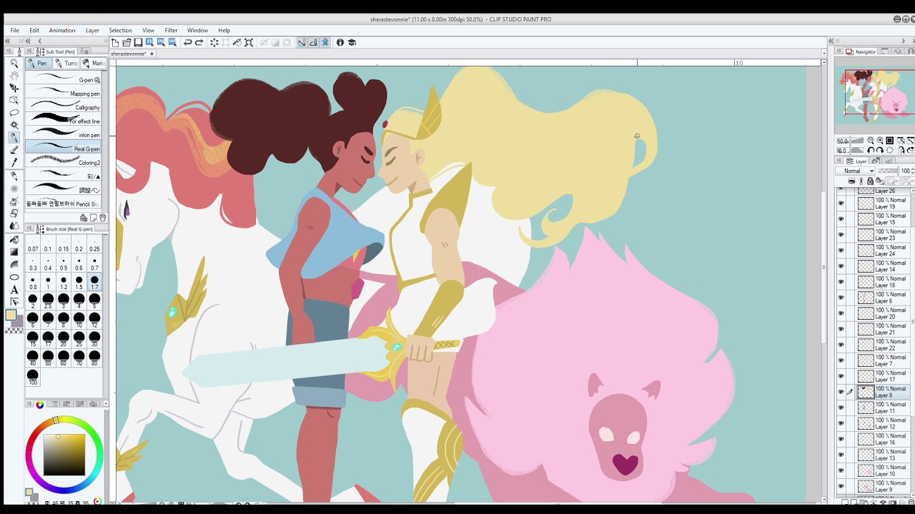Zoom out in Navigator panel

coord(871,140)
